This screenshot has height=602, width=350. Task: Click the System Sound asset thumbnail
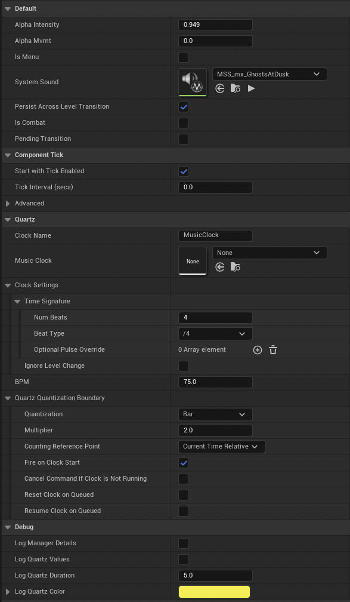[x=193, y=82]
